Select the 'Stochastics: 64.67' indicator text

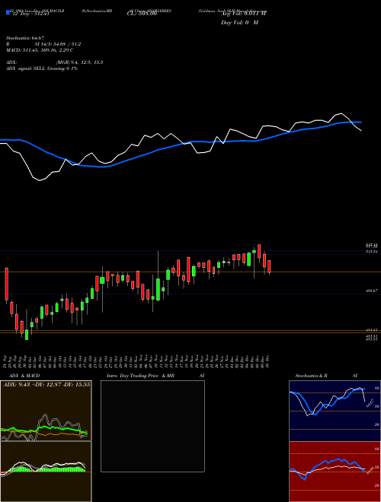(x=25, y=38)
